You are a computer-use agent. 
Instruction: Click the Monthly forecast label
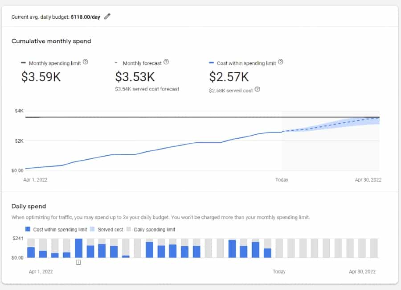tap(142, 63)
